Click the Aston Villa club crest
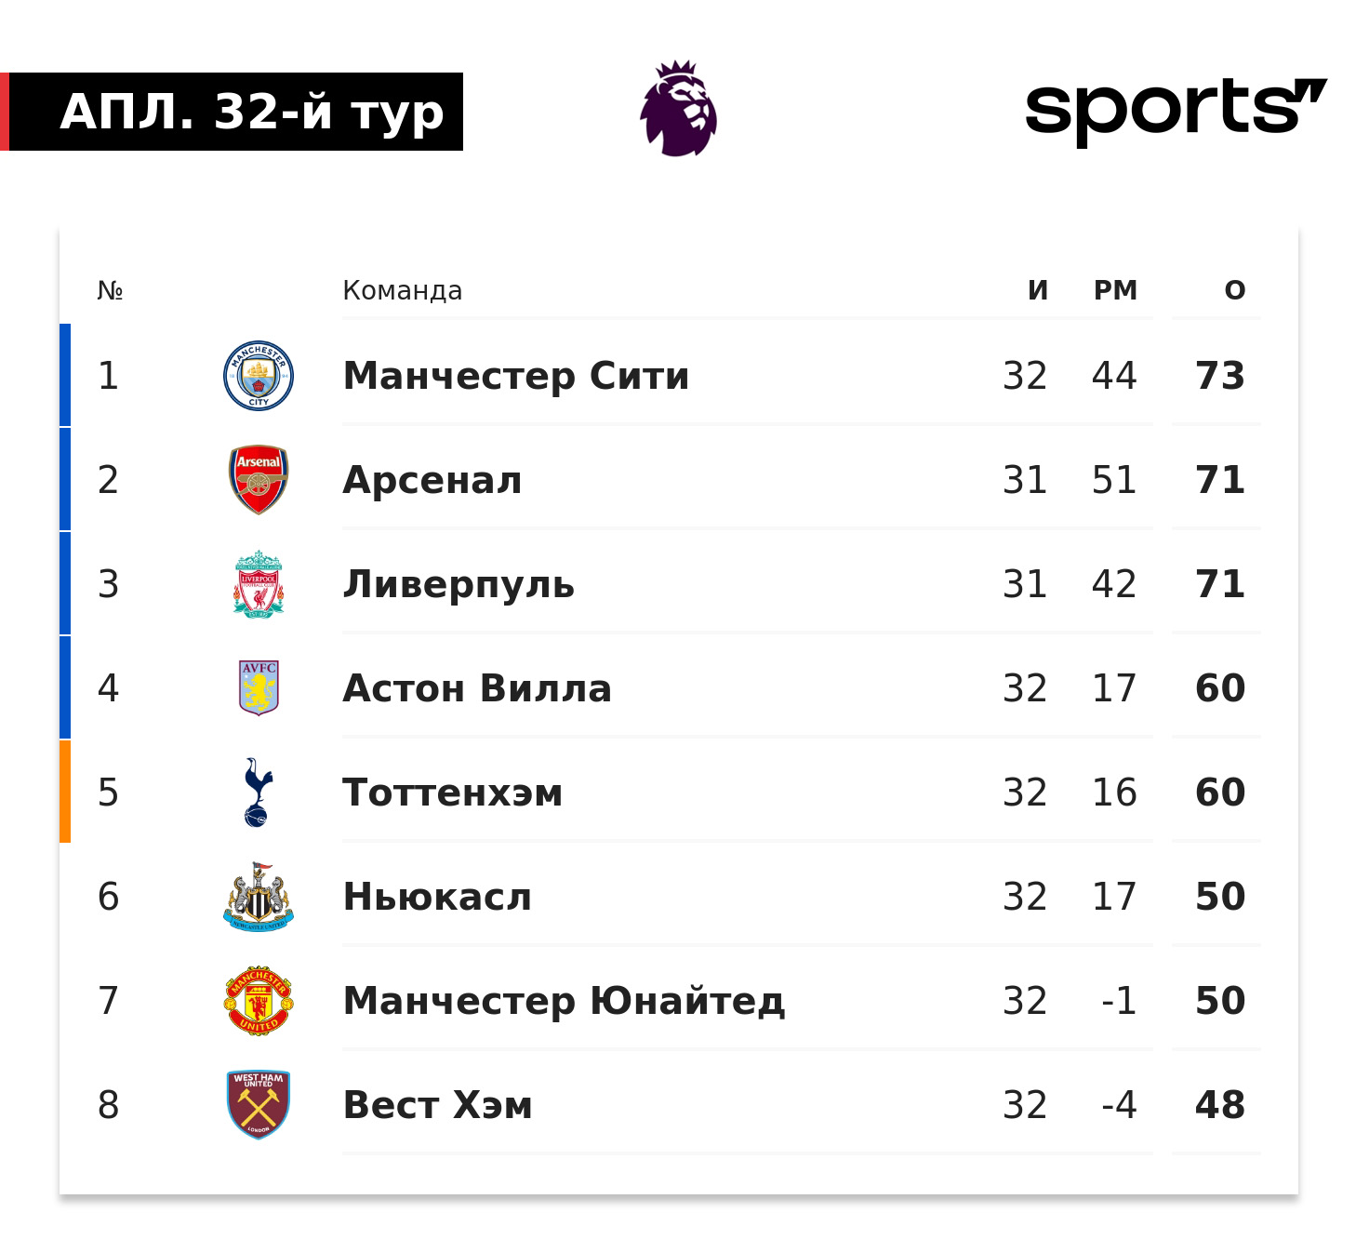Screen dimensions: 1356x1239 pyautogui.click(x=259, y=688)
